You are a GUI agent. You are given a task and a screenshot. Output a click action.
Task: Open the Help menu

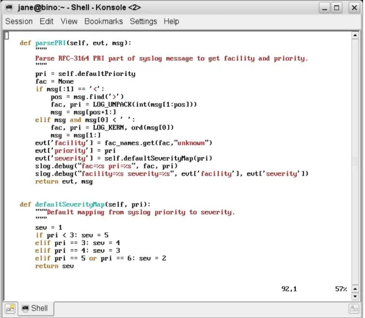point(171,21)
